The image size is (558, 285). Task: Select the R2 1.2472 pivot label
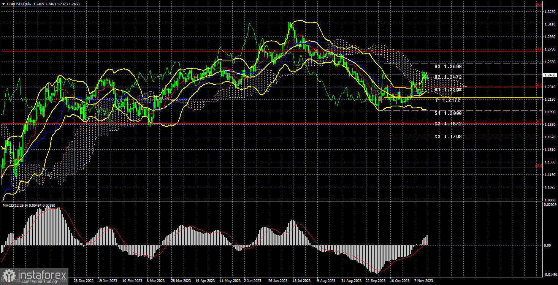coord(448,77)
